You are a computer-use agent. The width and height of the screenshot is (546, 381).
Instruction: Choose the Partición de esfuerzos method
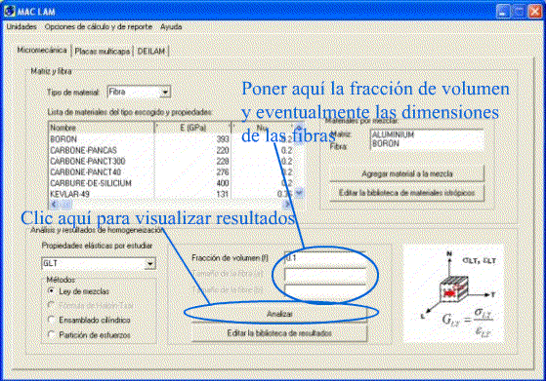click(x=51, y=335)
